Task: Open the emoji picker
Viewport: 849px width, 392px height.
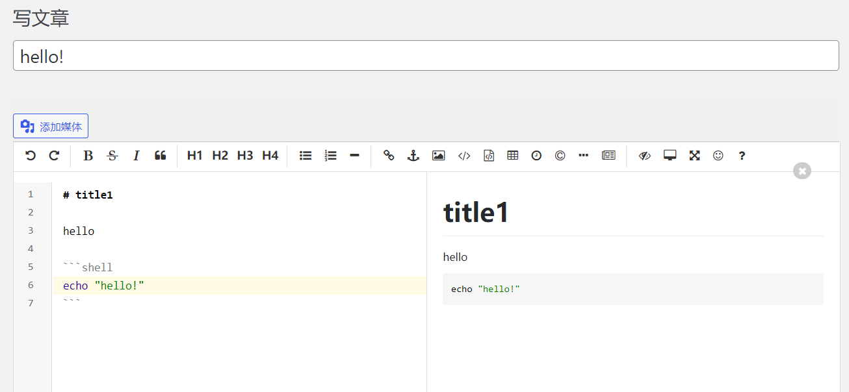Action: point(718,156)
